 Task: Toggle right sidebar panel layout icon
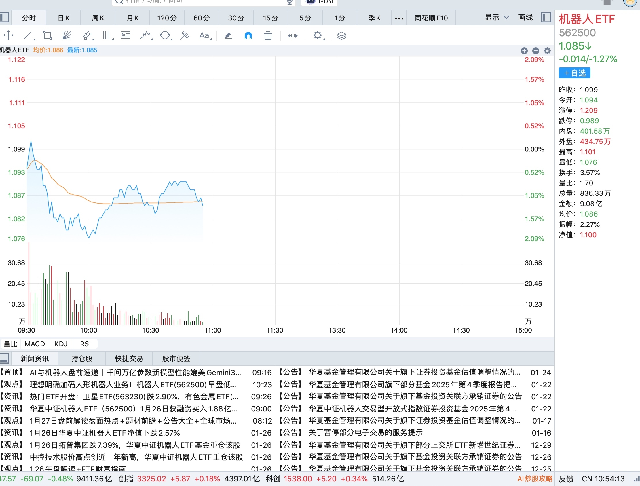click(546, 18)
